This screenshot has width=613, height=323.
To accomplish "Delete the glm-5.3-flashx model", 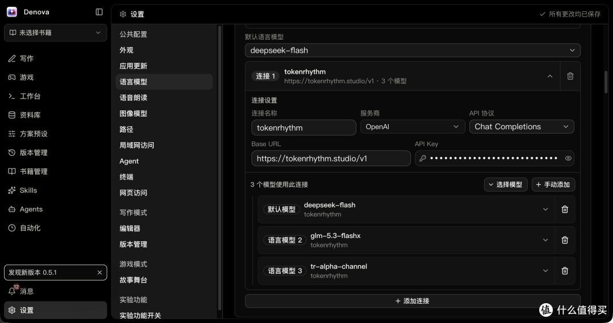I will click(x=565, y=240).
